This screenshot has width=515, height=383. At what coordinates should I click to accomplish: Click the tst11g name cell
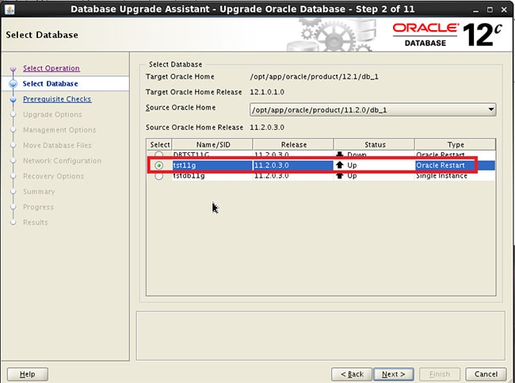(x=212, y=166)
